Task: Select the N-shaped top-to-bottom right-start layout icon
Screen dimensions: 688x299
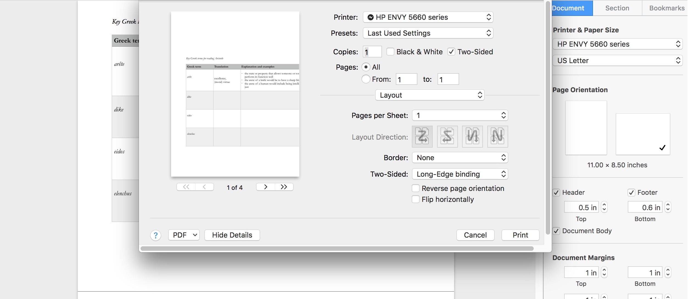Action: [x=497, y=136]
